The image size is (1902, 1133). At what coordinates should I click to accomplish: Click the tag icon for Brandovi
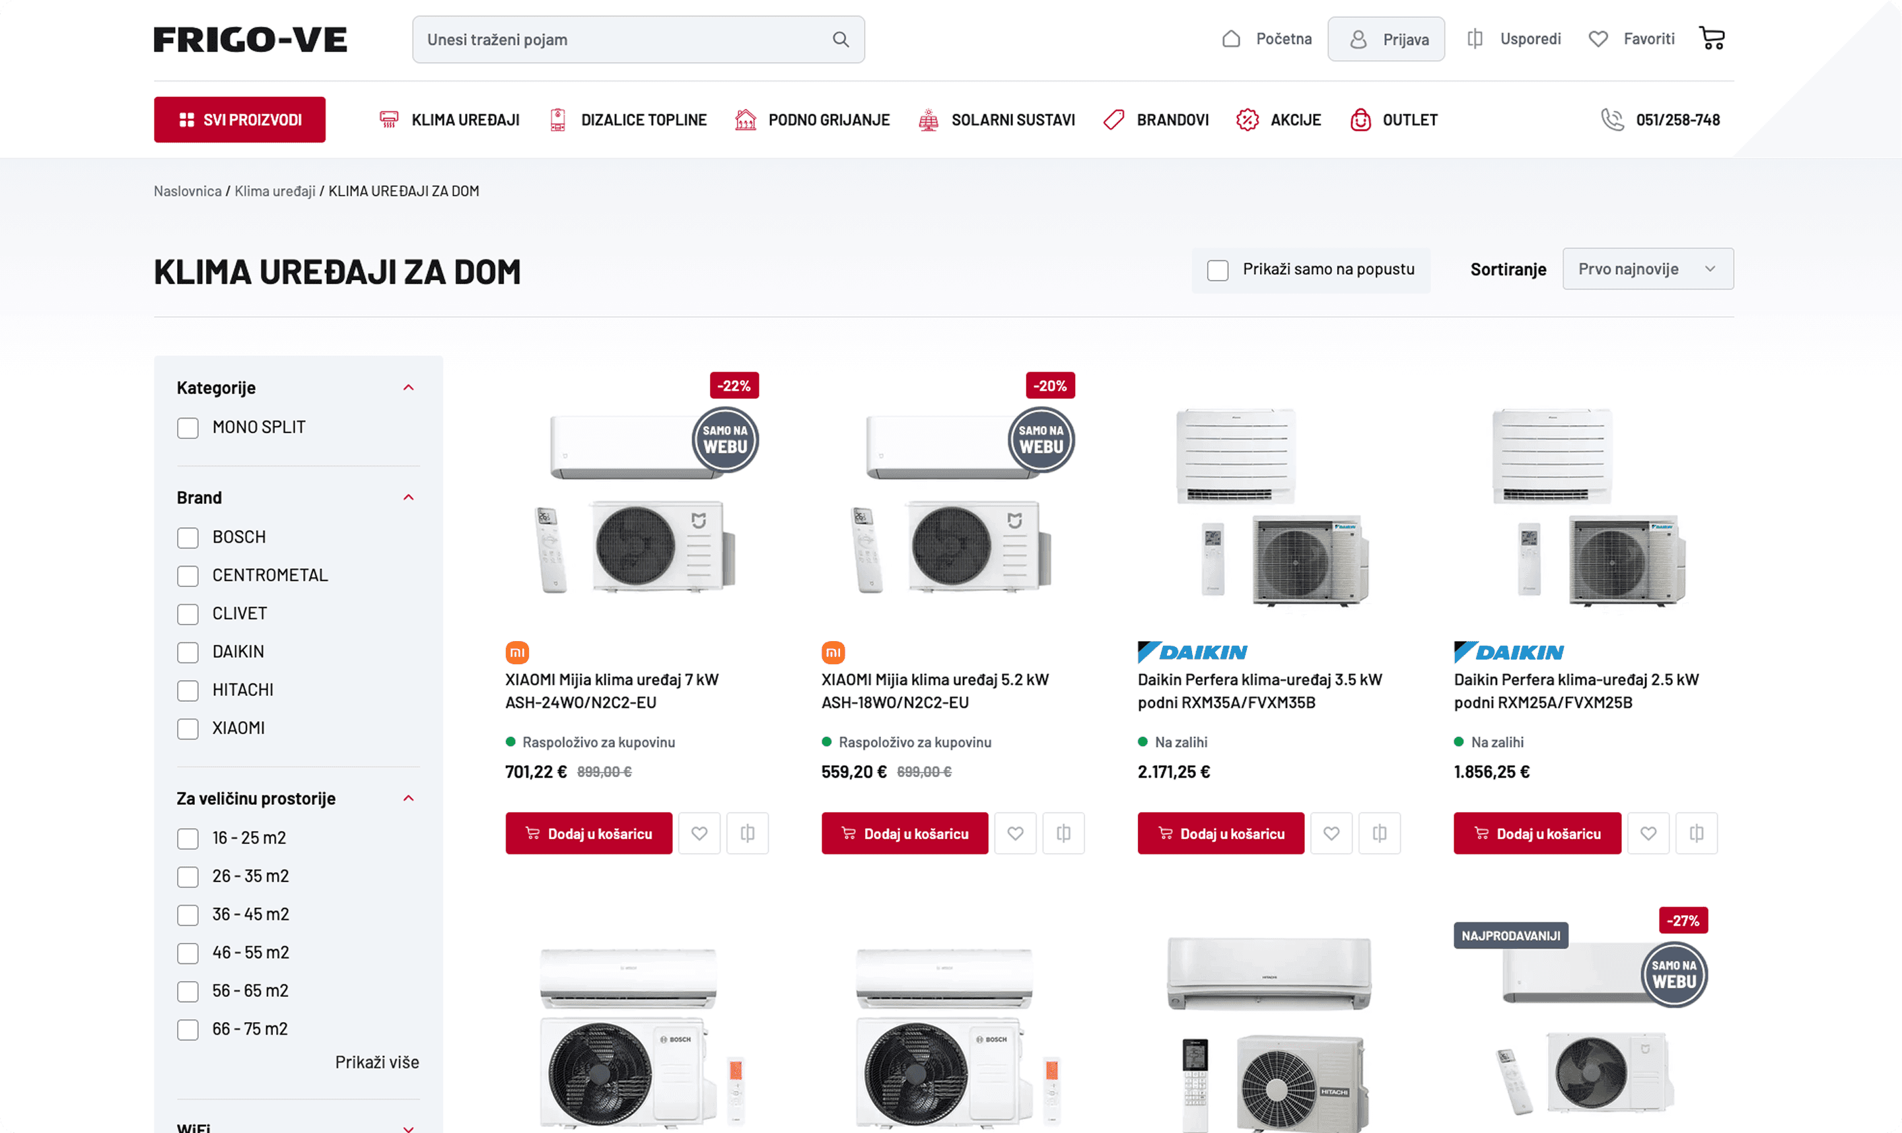pyautogui.click(x=1114, y=120)
